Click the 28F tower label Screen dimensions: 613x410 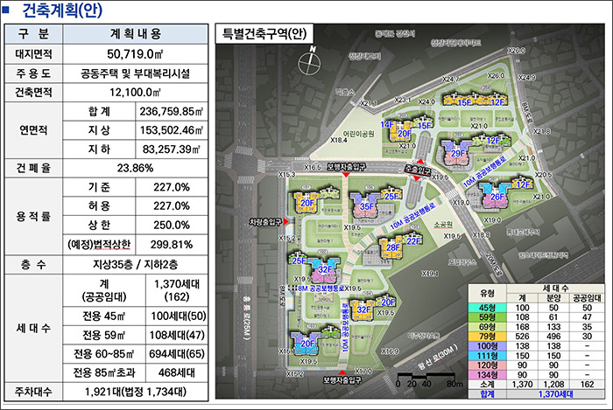click(x=393, y=247)
